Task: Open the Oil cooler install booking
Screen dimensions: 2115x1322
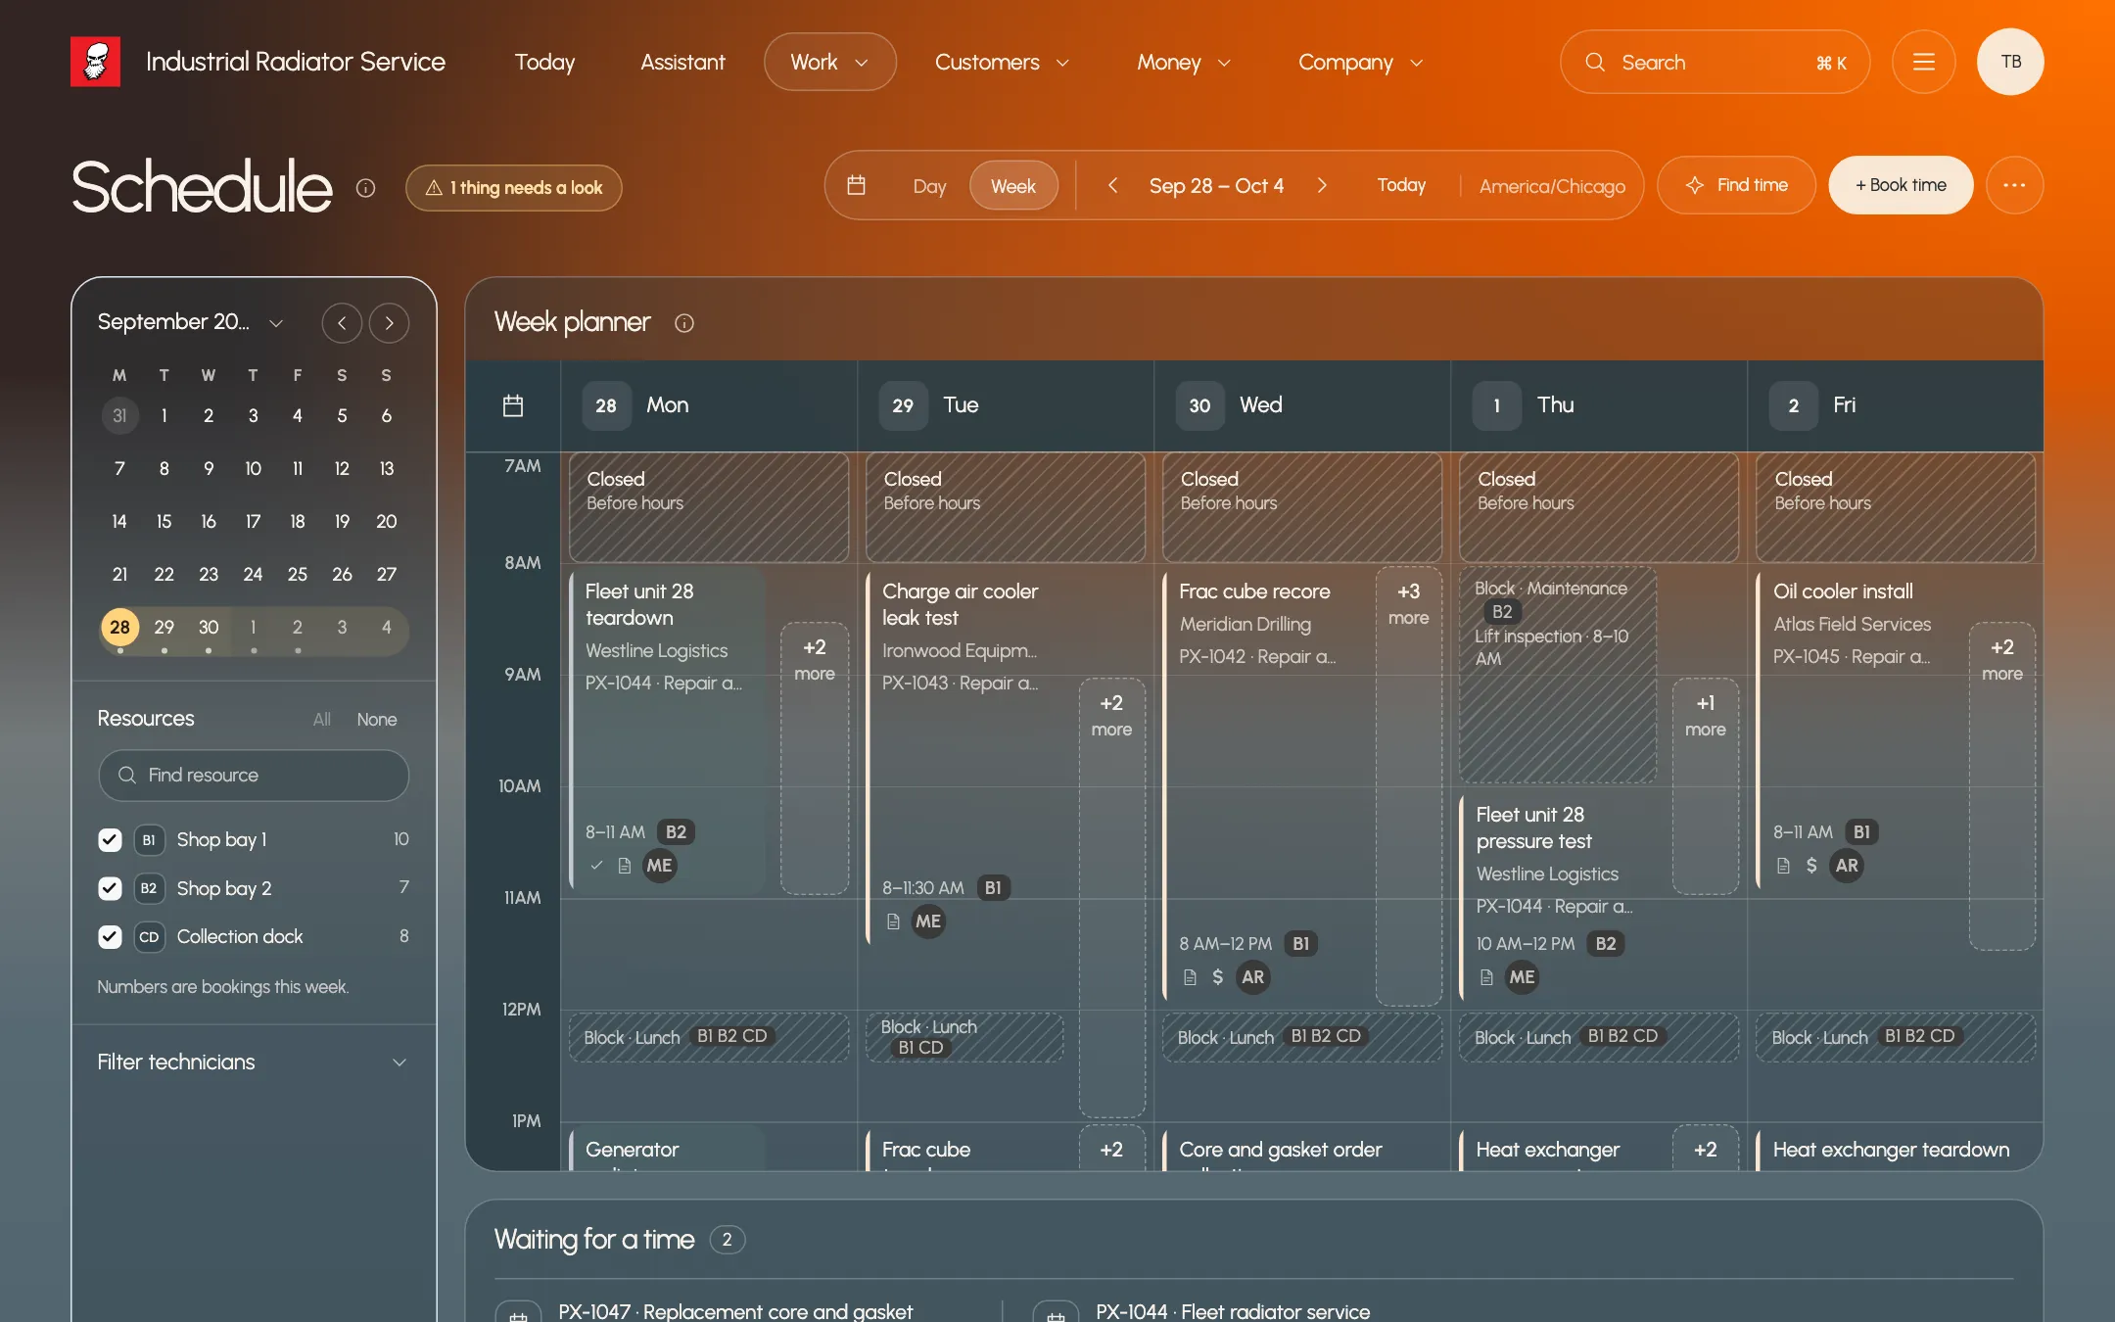Action: pyautogui.click(x=1858, y=731)
